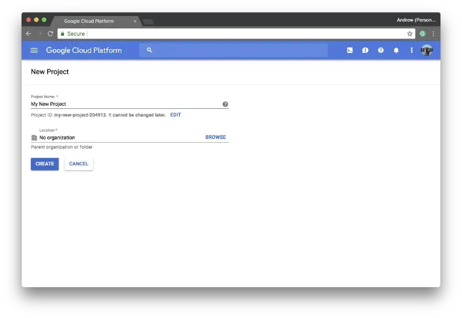This screenshot has width=462, height=318.
Task: Bookmark this page with the star
Action: point(410,34)
